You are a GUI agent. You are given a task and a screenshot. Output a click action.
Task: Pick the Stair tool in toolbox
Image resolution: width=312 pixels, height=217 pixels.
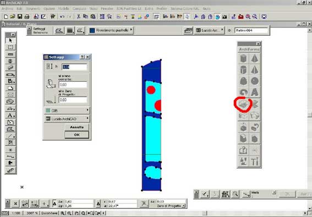click(10, 170)
